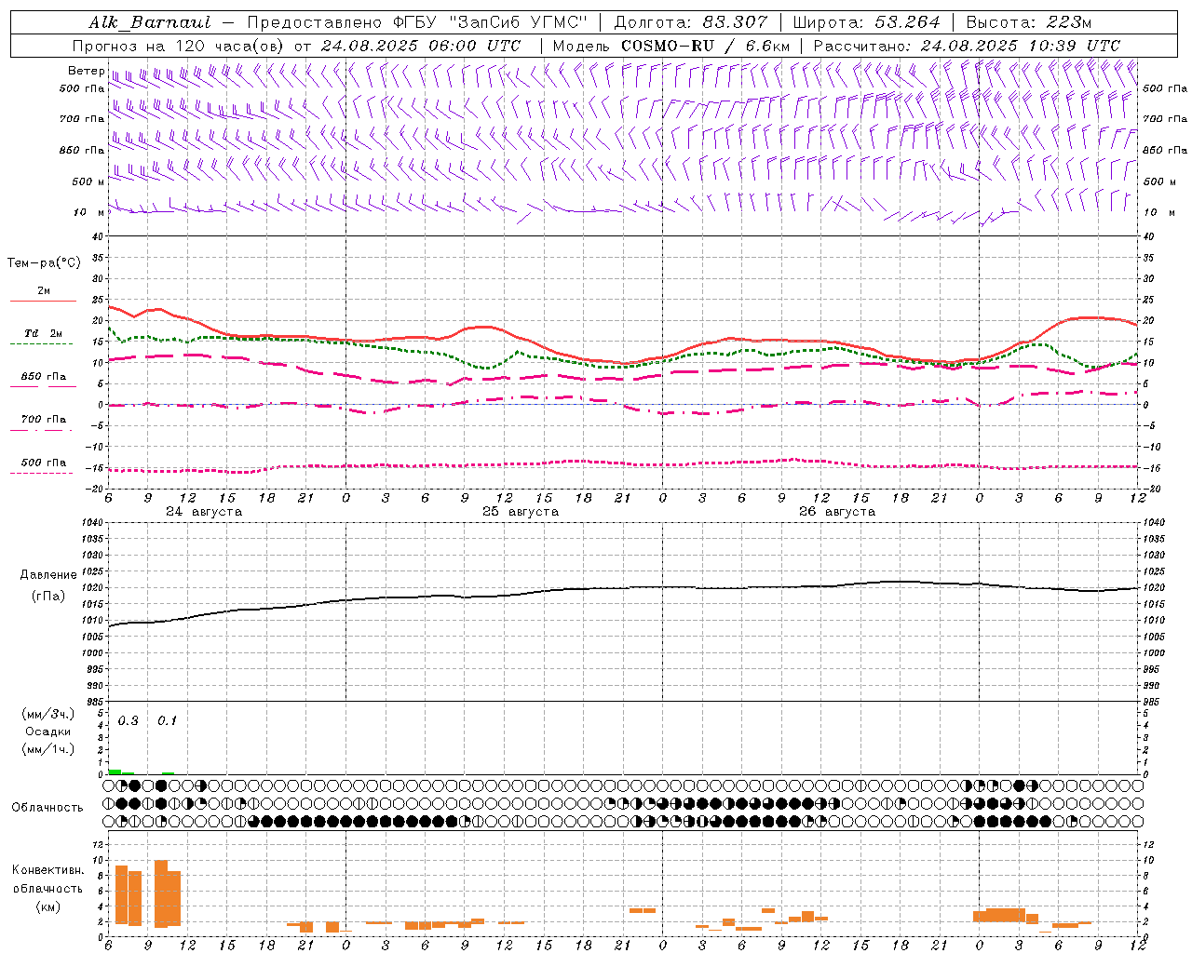Click the (гПа) unit label under Давление
Viewport: 1192px width, 953px height.
(x=48, y=596)
